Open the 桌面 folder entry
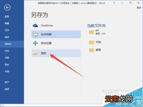This screenshot has width=143, height=107. 98,50
